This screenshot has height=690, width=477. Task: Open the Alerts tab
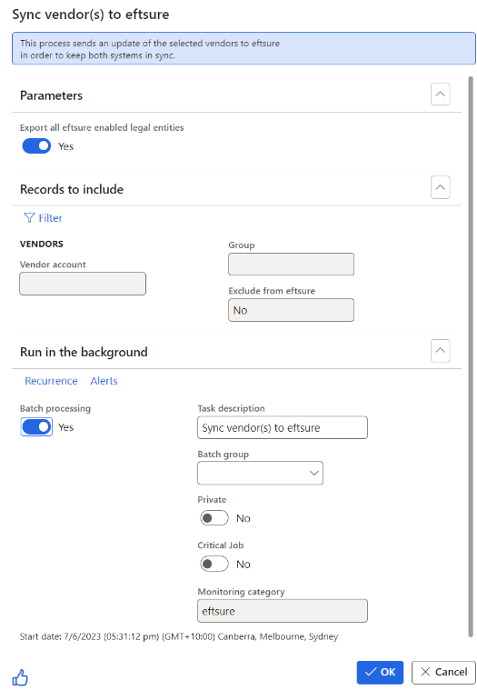104,381
